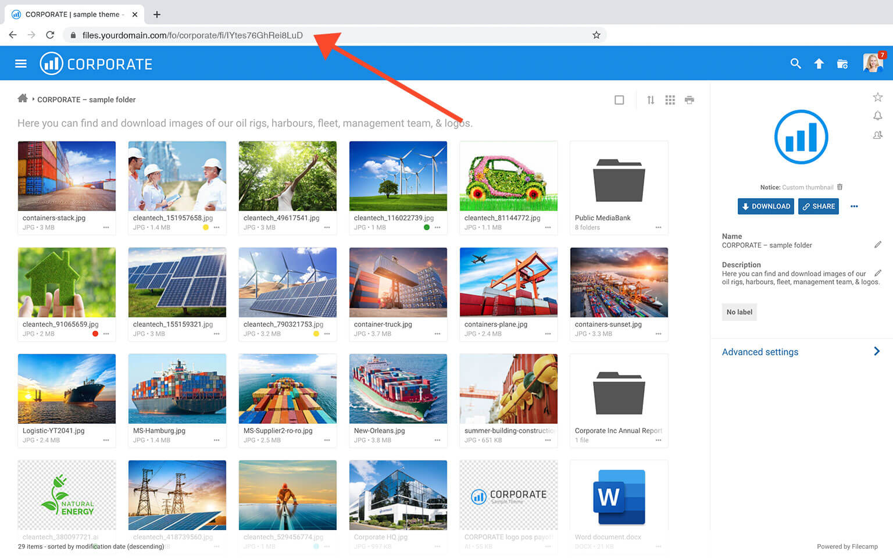Click the Download button
Screen dimensions: 893x558
[x=765, y=206]
